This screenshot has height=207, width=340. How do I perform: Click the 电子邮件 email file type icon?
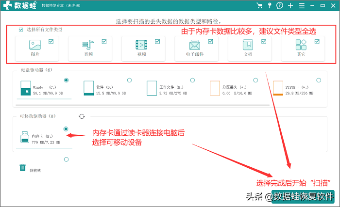click(x=194, y=46)
